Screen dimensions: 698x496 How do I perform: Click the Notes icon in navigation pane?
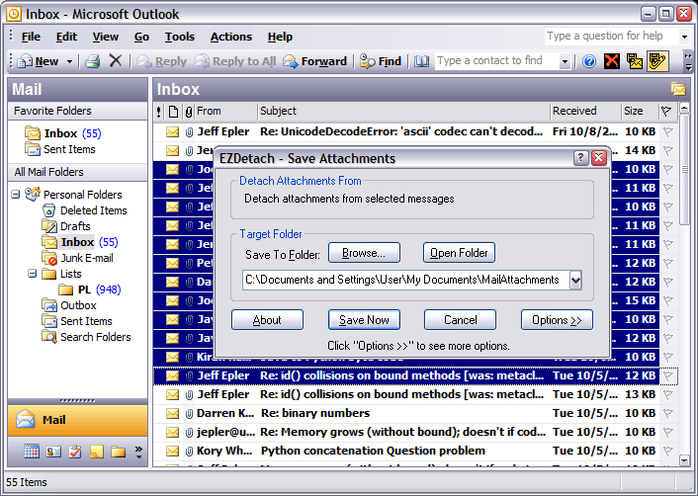97,452
